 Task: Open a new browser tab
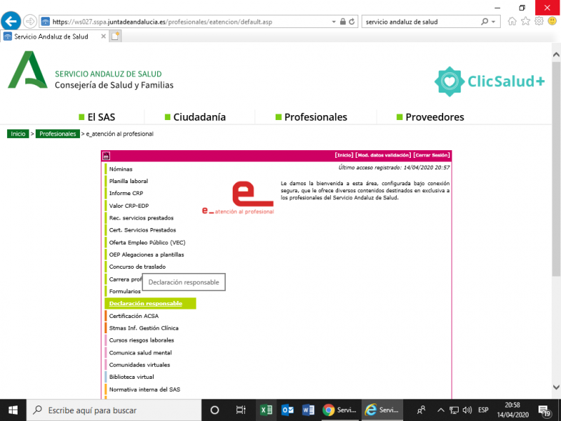[x=115, y=36]
